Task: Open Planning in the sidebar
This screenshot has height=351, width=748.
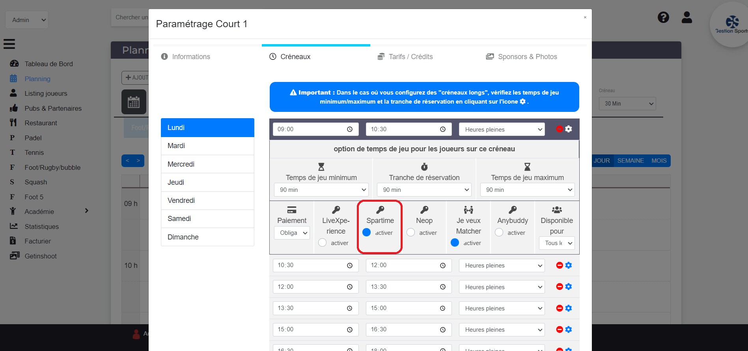Action: point(37,79)
